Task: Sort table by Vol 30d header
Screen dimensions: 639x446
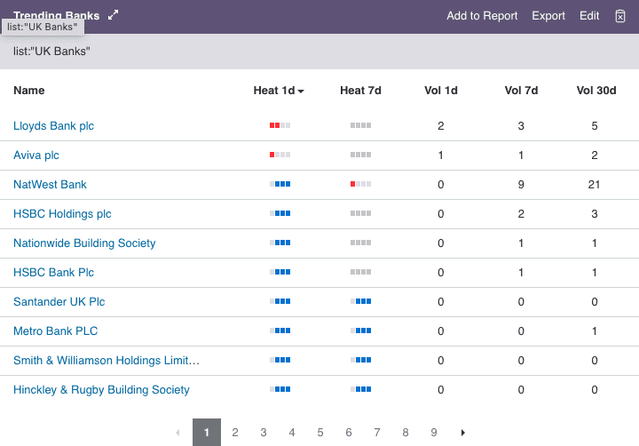Action: (x=596, y=91)
